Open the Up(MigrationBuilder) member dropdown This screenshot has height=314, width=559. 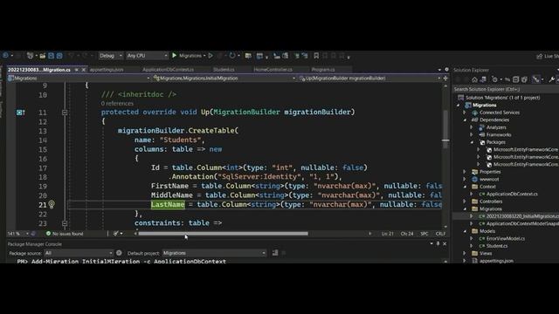pos(369,78)
